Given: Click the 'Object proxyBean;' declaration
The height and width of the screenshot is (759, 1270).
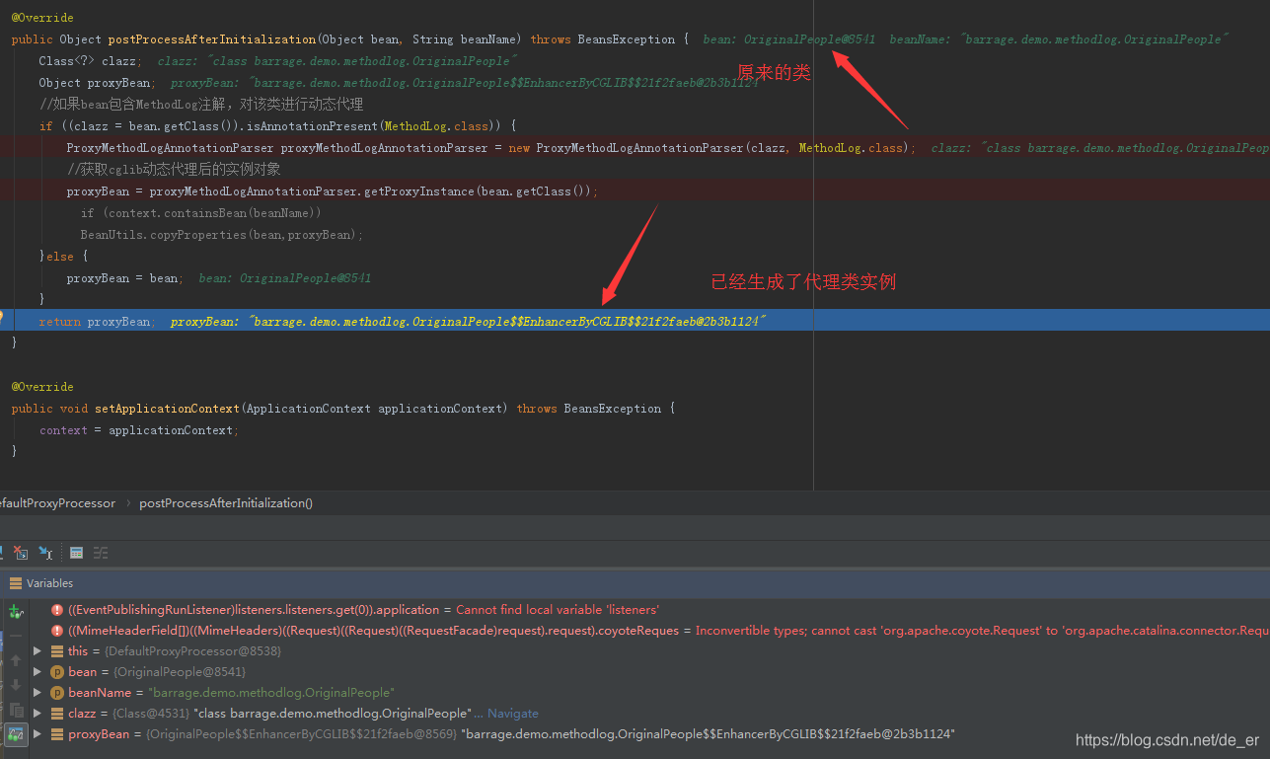Looking at the screenshot, I should (x=96, y=83).
